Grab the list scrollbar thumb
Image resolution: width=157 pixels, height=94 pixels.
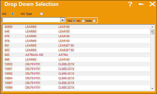coord(152,32)
